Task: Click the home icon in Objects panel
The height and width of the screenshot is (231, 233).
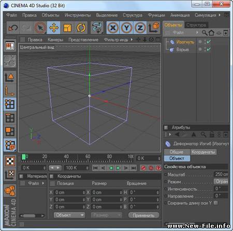Action: (x=212, y=33)
